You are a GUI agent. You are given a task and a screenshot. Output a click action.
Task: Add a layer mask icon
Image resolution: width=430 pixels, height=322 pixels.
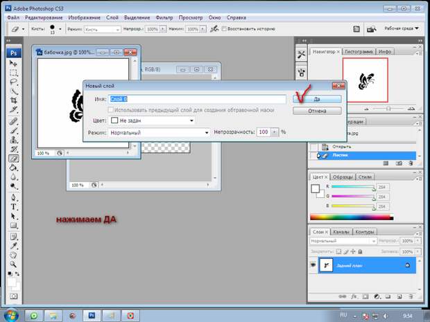365,296
